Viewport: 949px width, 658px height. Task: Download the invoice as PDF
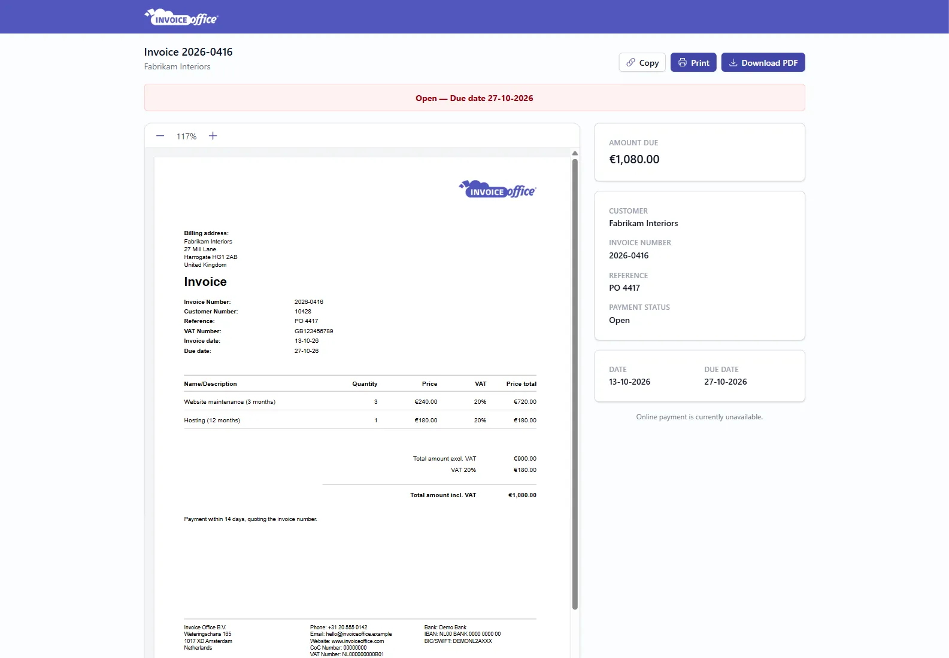point(763,62)
